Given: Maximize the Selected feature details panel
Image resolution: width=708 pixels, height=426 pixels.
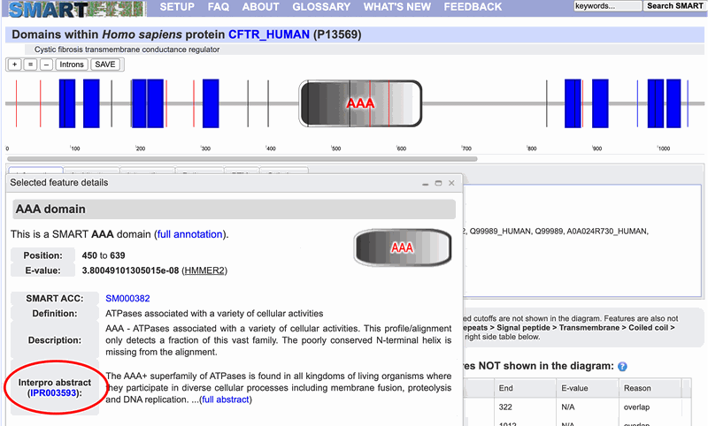Looking at the screenshot, I should coord(438,183).
